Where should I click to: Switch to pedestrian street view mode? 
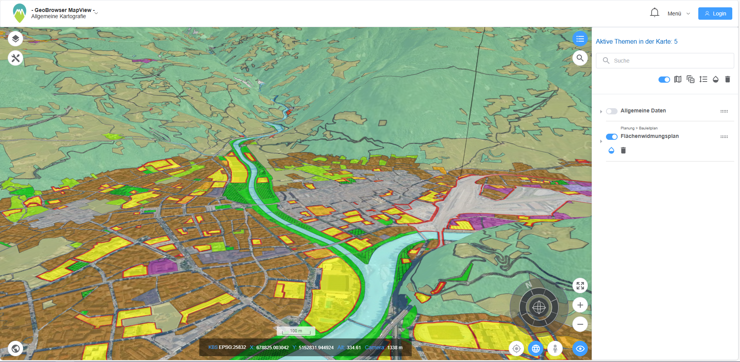click(x=555, y=349)
